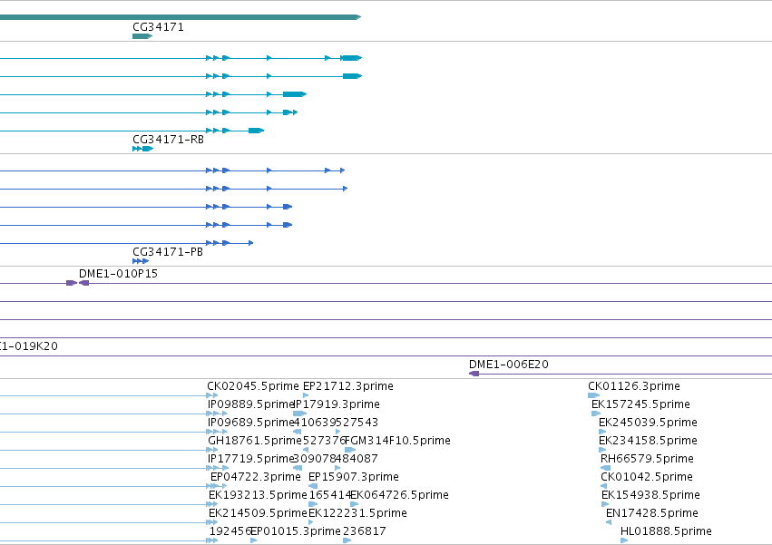Select the arrow glyph under RH66579.5prime
Screen dimensions: 772x545
pyautogui.click(x=606, y=468)
